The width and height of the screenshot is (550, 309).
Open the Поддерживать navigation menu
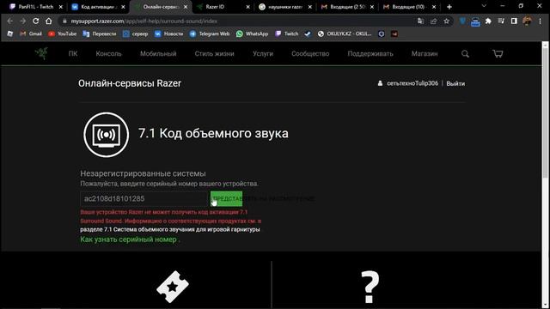click(370, 53)
